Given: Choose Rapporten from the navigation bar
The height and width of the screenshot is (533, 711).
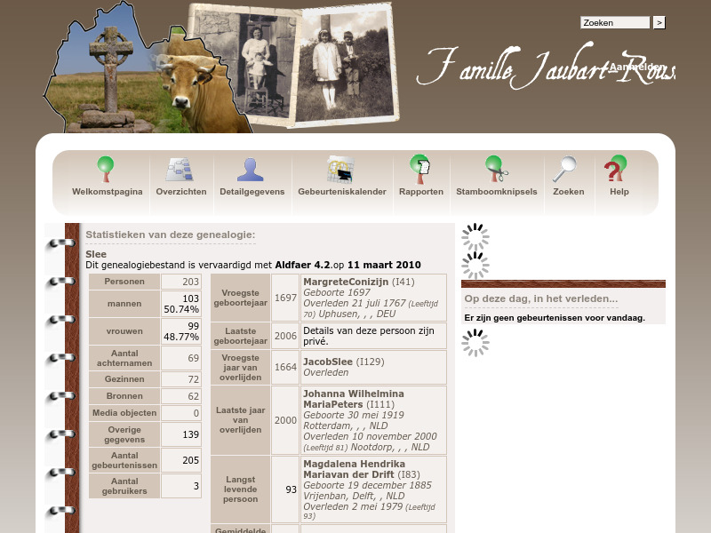Looking at the screenshot, I should (421, 191).
